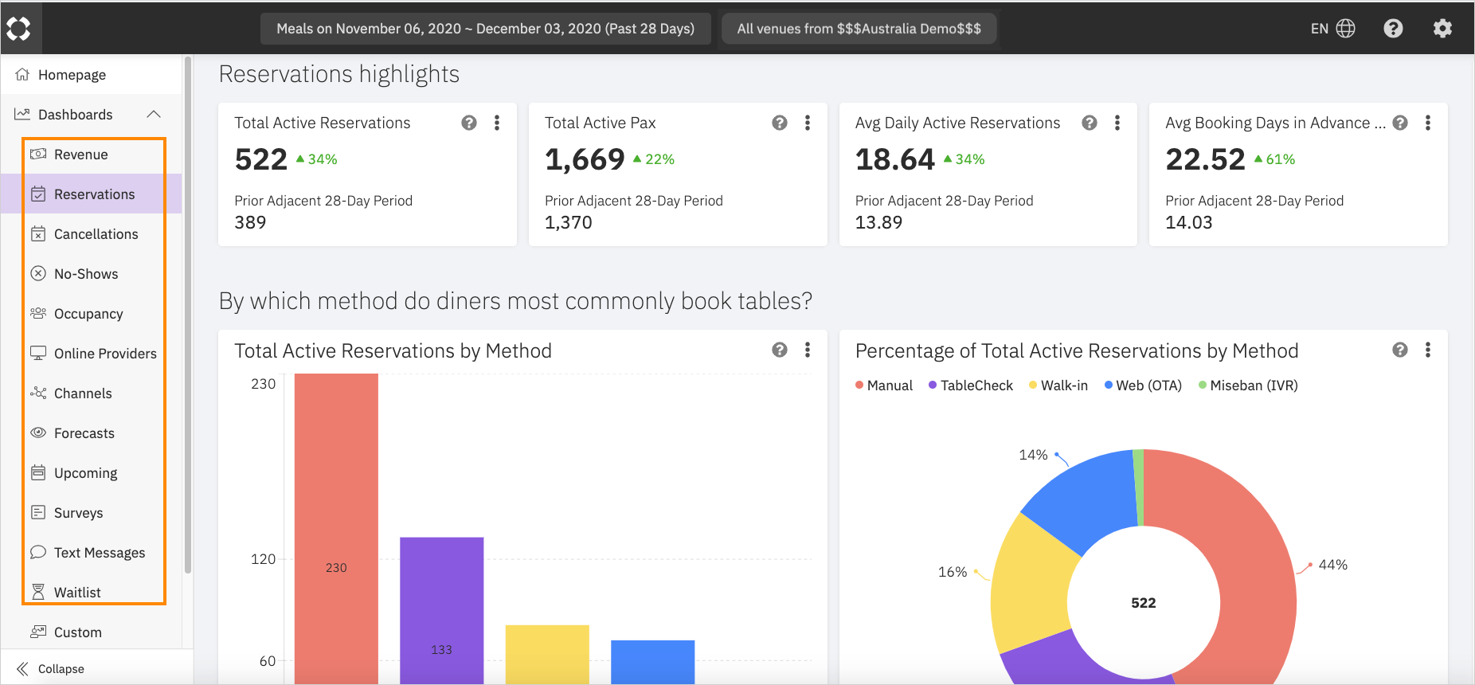Toggle Walk-in series in pie legend
This screenshot has height=685, width=1475.
(1058, 386)
